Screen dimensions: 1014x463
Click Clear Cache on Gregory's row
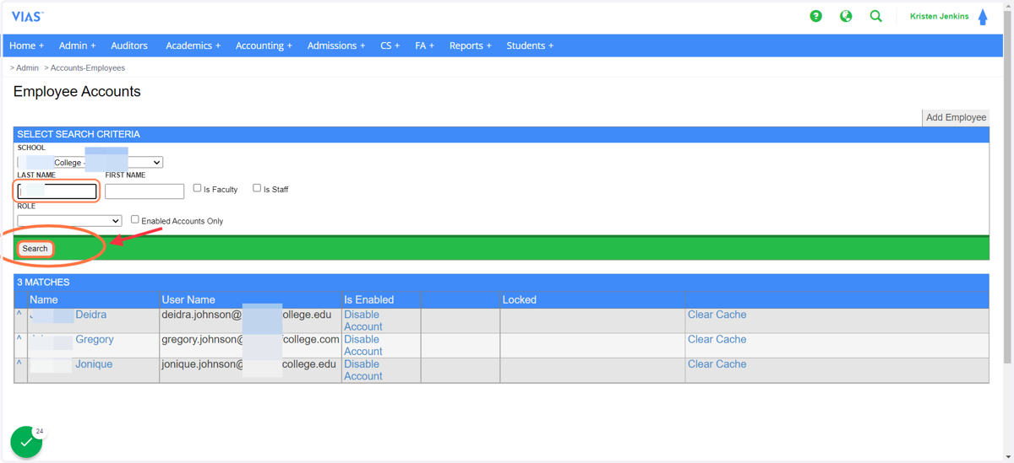pyautogui.click(x=717, y=339)
